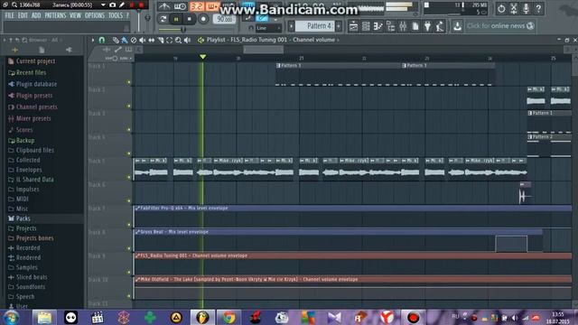Viewport: 578px width, 325px height.
Task: Click the online news link
Action: [500, 26]
